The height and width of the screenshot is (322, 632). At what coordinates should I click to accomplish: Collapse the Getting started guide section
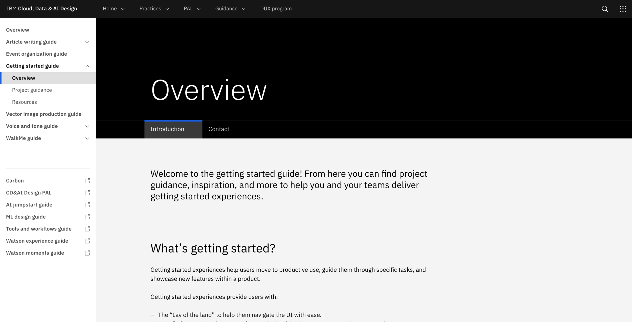point(87,66)
